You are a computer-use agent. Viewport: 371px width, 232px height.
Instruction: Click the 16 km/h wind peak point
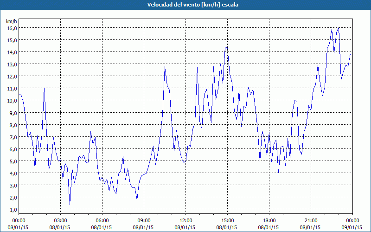[339, 28]
